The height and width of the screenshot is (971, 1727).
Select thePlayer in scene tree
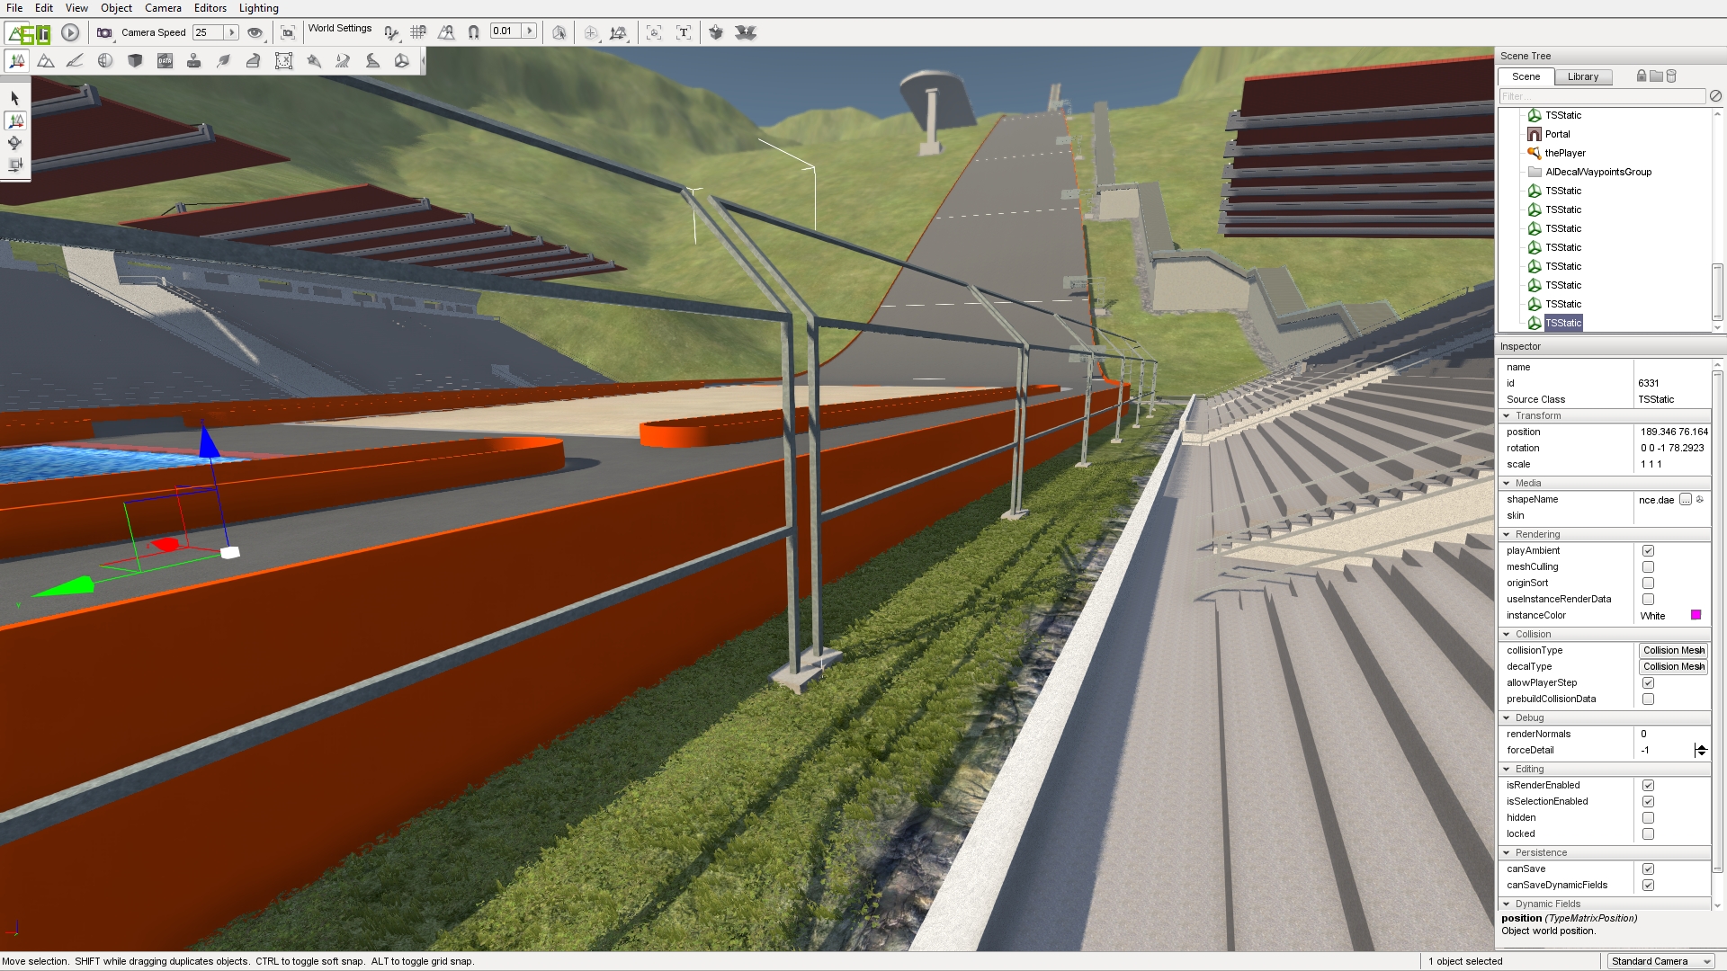pos(1564,154)
